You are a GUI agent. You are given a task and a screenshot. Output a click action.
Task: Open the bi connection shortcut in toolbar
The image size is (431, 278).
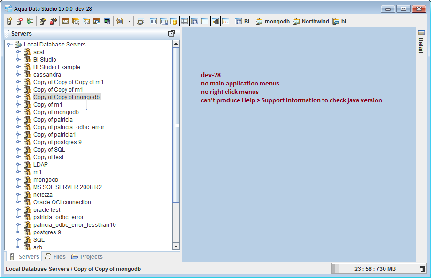pos(339,21)
